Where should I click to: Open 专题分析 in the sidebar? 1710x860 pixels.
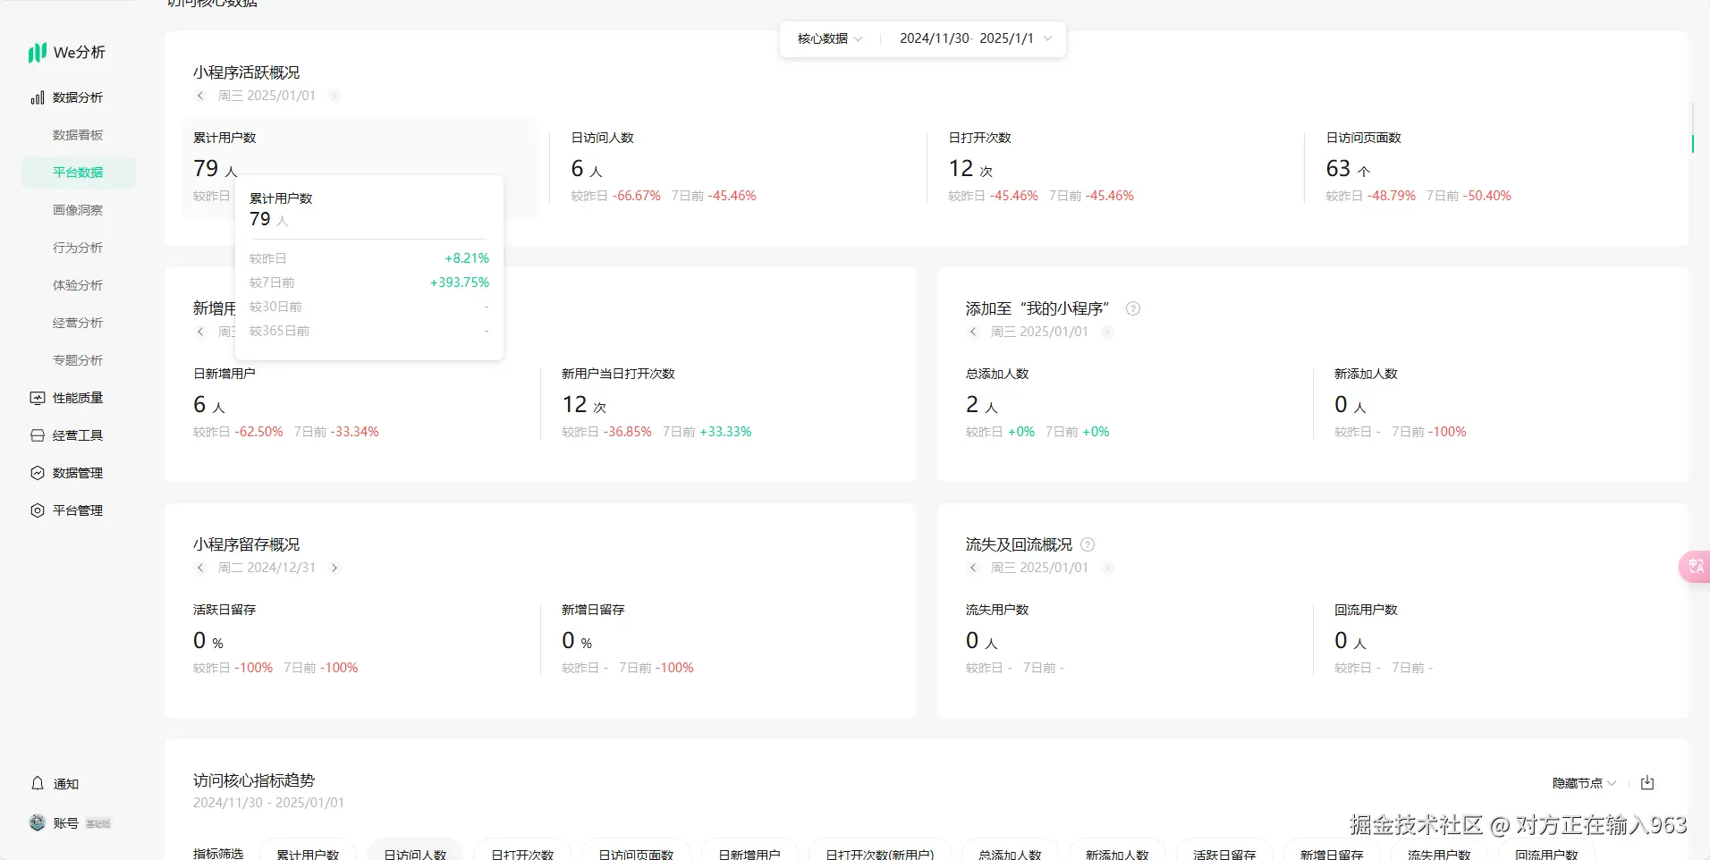(x=79, y=360)
